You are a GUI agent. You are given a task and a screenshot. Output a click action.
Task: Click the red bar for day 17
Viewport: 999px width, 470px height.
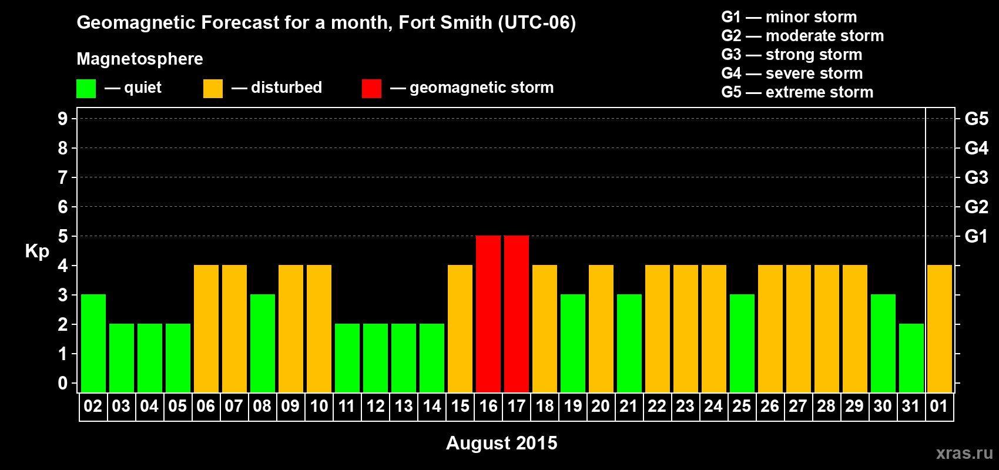[517, 314]
